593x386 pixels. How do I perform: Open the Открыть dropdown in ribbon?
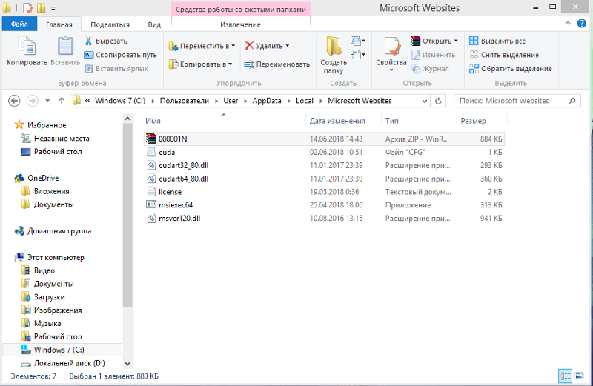434,41
